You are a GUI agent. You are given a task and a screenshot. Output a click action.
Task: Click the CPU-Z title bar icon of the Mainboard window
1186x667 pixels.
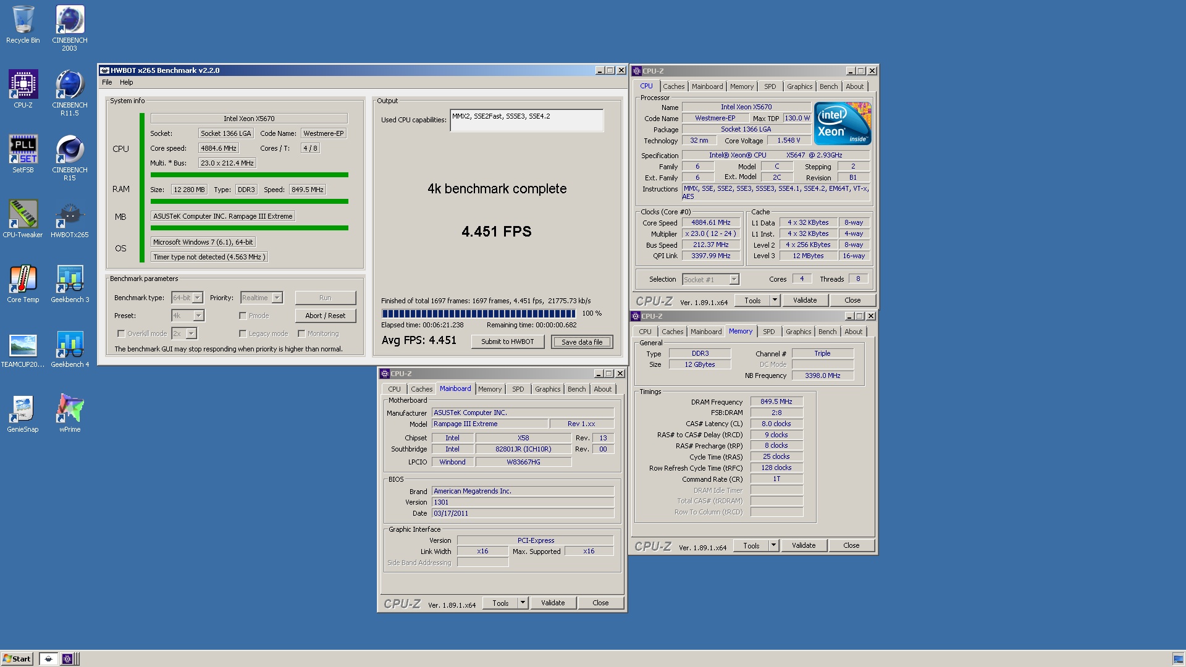(385, 374)
